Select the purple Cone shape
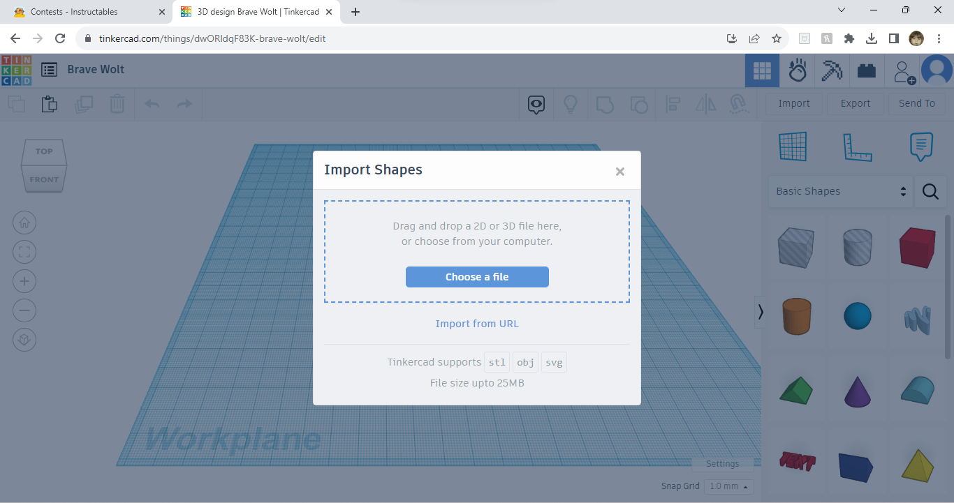The height and width of the screenshot is (503, 954). tap(858, 391)
